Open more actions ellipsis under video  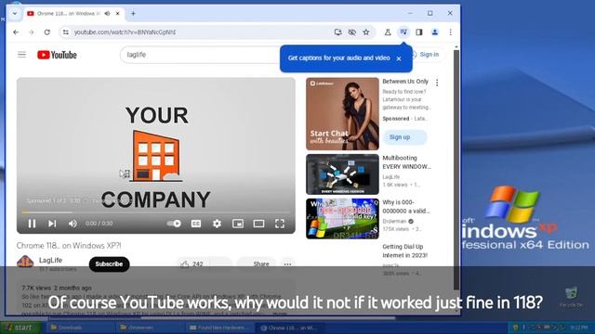287,263
